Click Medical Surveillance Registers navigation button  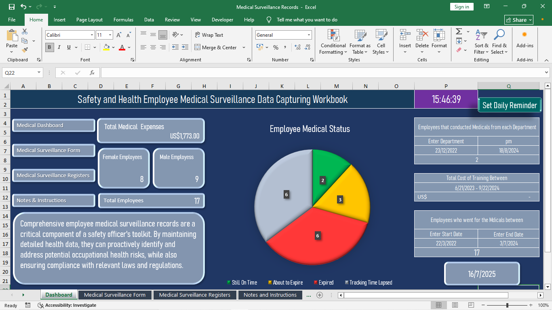coord(54,176)
